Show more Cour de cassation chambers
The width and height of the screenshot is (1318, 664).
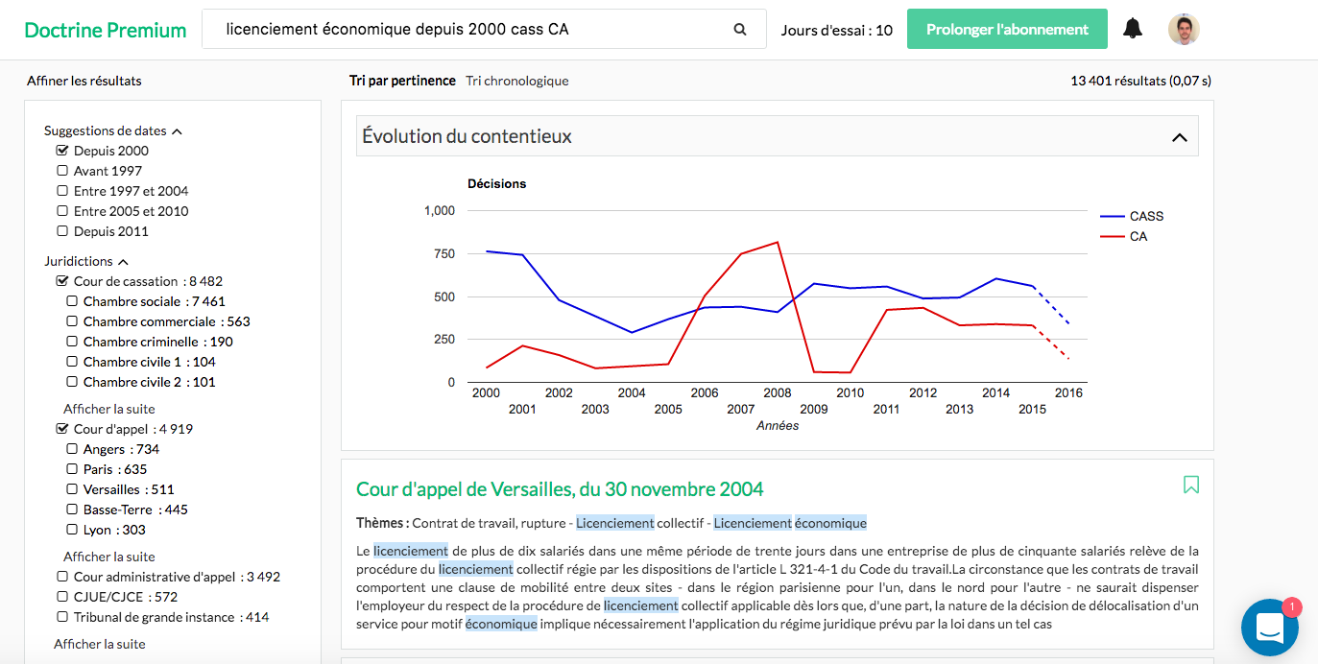tap(109, 409)
